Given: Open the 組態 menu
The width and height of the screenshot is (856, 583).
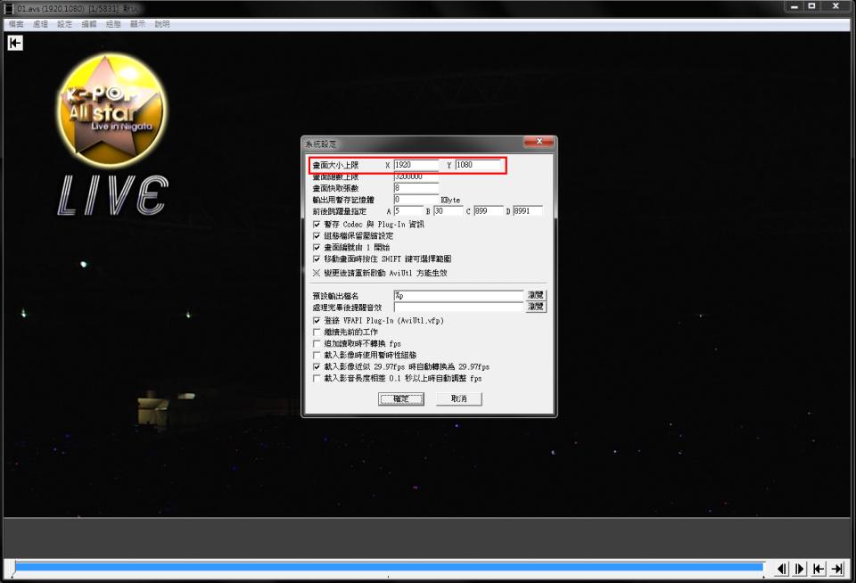Looking at the screenshot, I should [x=113, y=24].
